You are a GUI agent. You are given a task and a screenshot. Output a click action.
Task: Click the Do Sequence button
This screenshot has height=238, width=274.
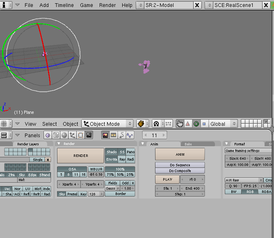180,165
